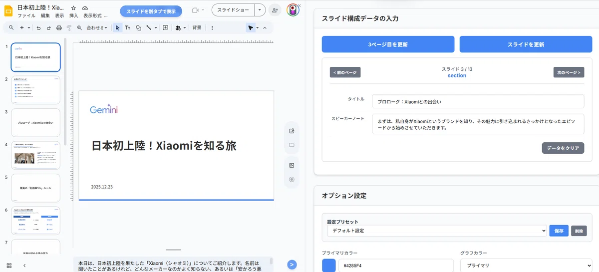Select slide 2 agenda thumbnail
Viewport: 599px width, 272px height.
(x=35, y=90)
